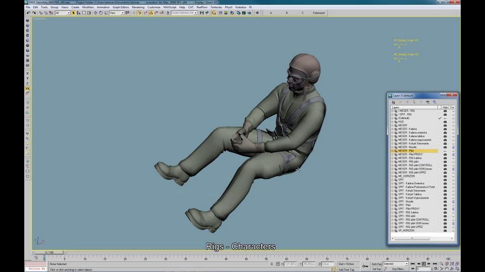Click the Layer dialog horizontal scrollbar

(412, 238)
